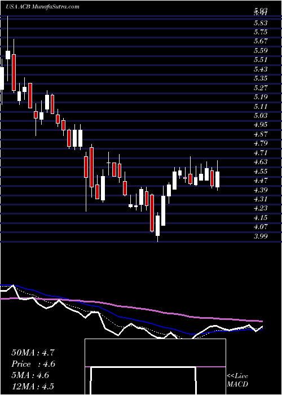Click the 4.15 price axis label
Screen dimensions: 282x395
(261, 217)
